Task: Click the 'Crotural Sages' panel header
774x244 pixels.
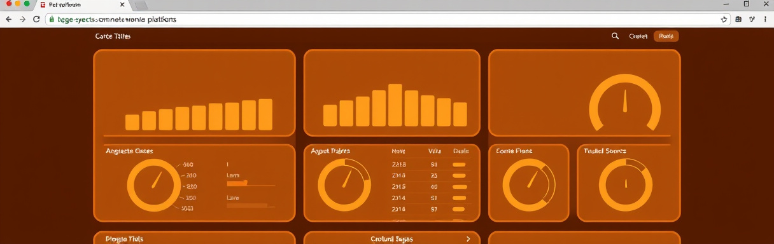Action: tap(391, 239)
